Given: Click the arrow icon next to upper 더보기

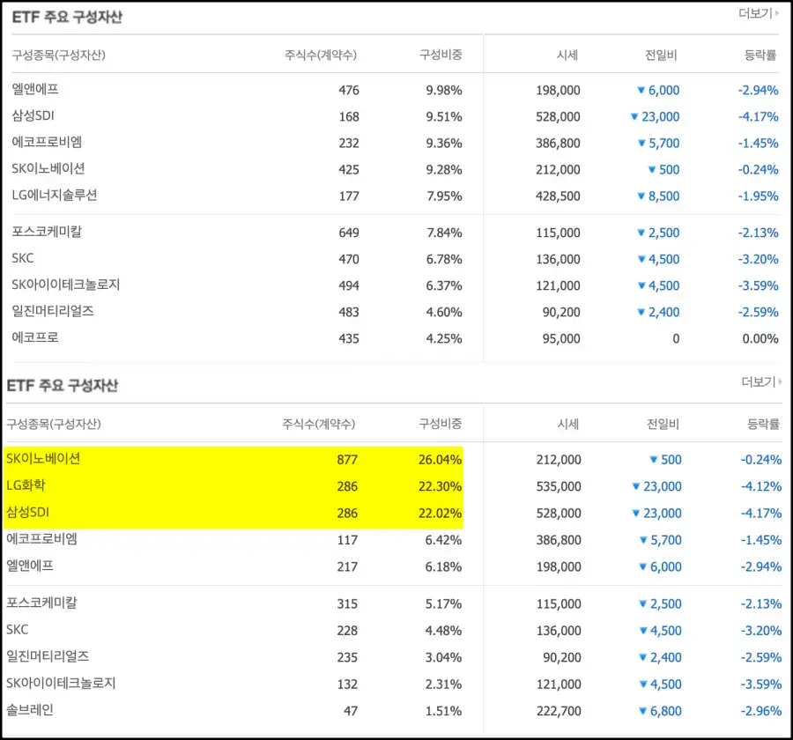Looking at the screenshot, I should click(777, 14).
